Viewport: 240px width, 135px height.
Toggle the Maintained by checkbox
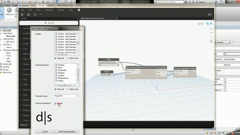(56, 78)
